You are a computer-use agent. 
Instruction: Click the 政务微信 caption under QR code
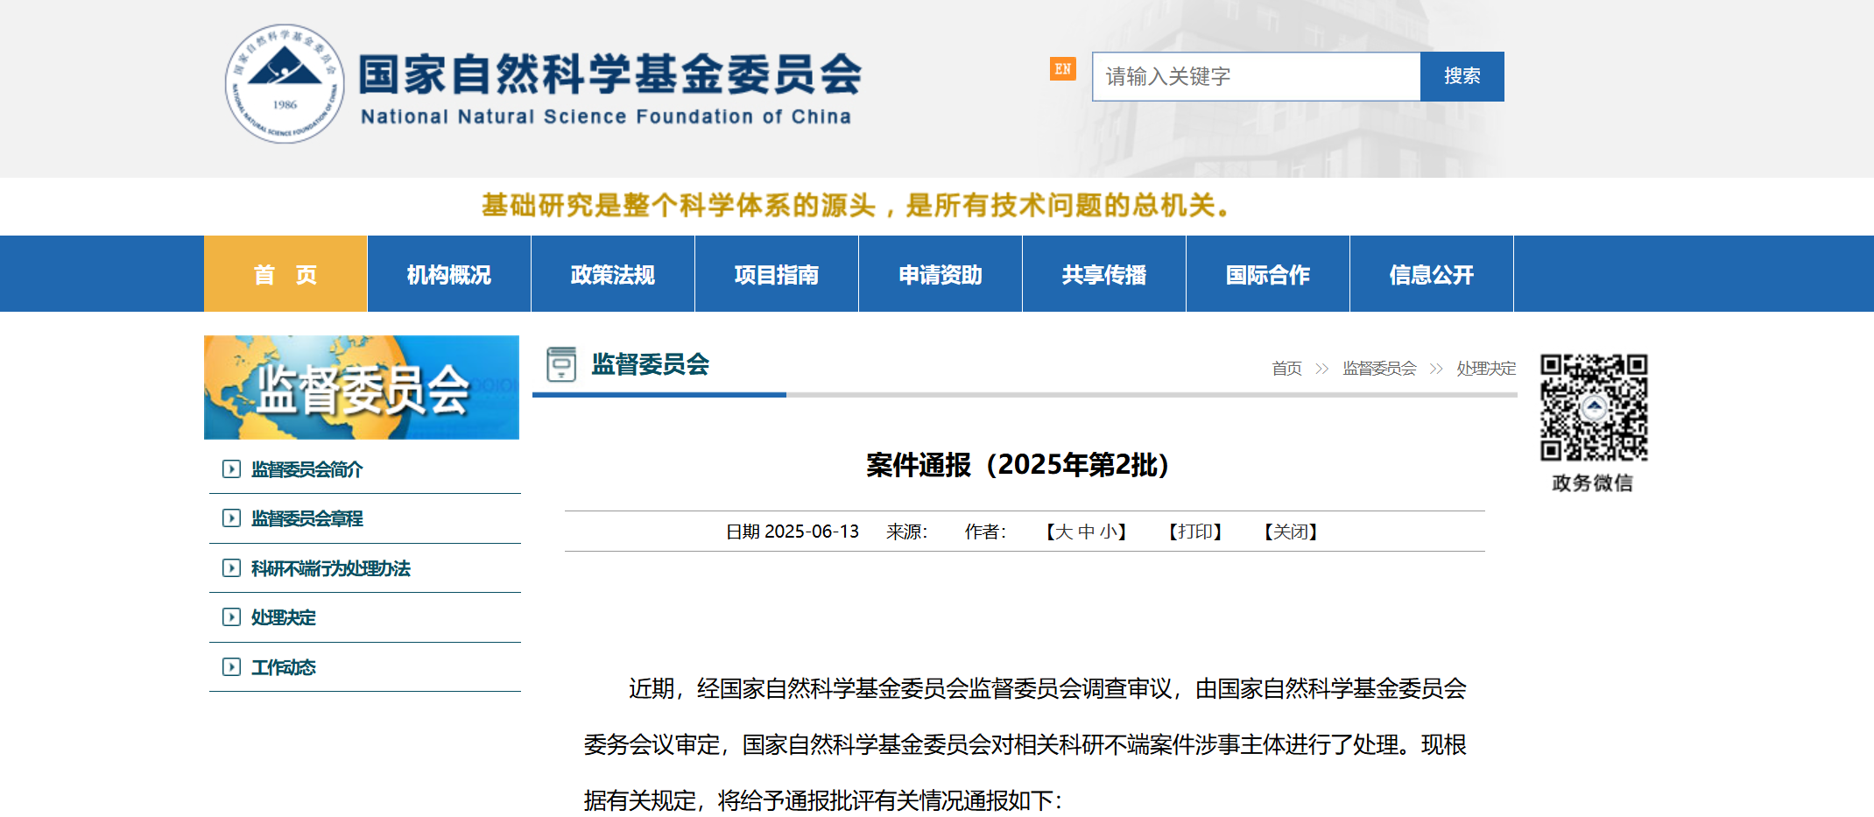(1592, 482)
